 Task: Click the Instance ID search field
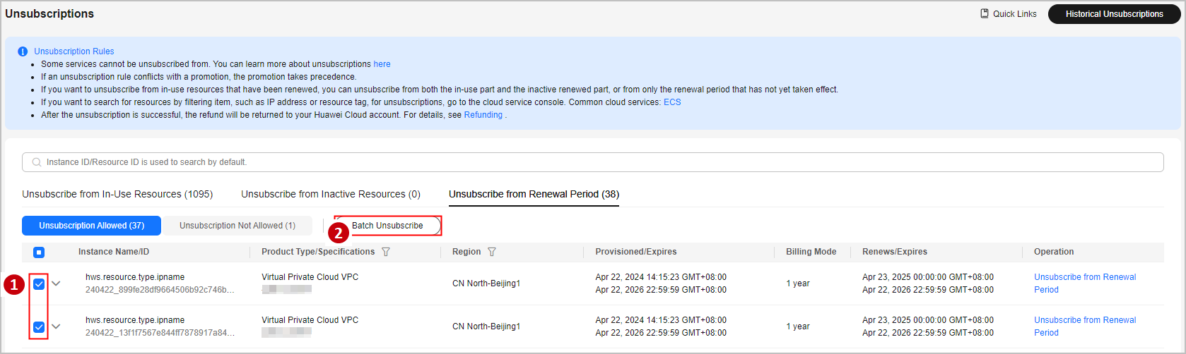coord(594,162)
